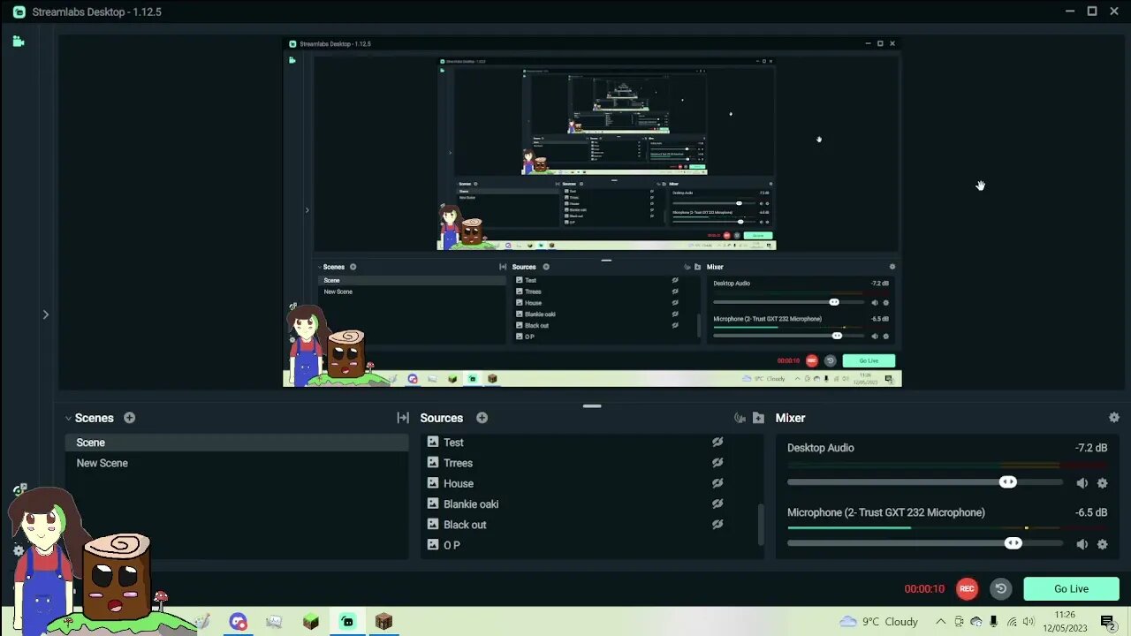This screenshot has width=1131, height=636.
Task: Toggle visibility of Black out source
Action: (x=717, y=525)
